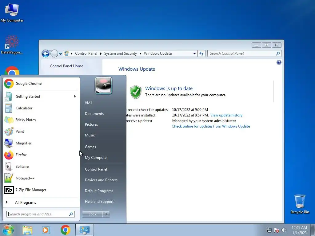Click the green shield update status icon
Viewport: 315px width, 236px height.
tap(135, 92)
